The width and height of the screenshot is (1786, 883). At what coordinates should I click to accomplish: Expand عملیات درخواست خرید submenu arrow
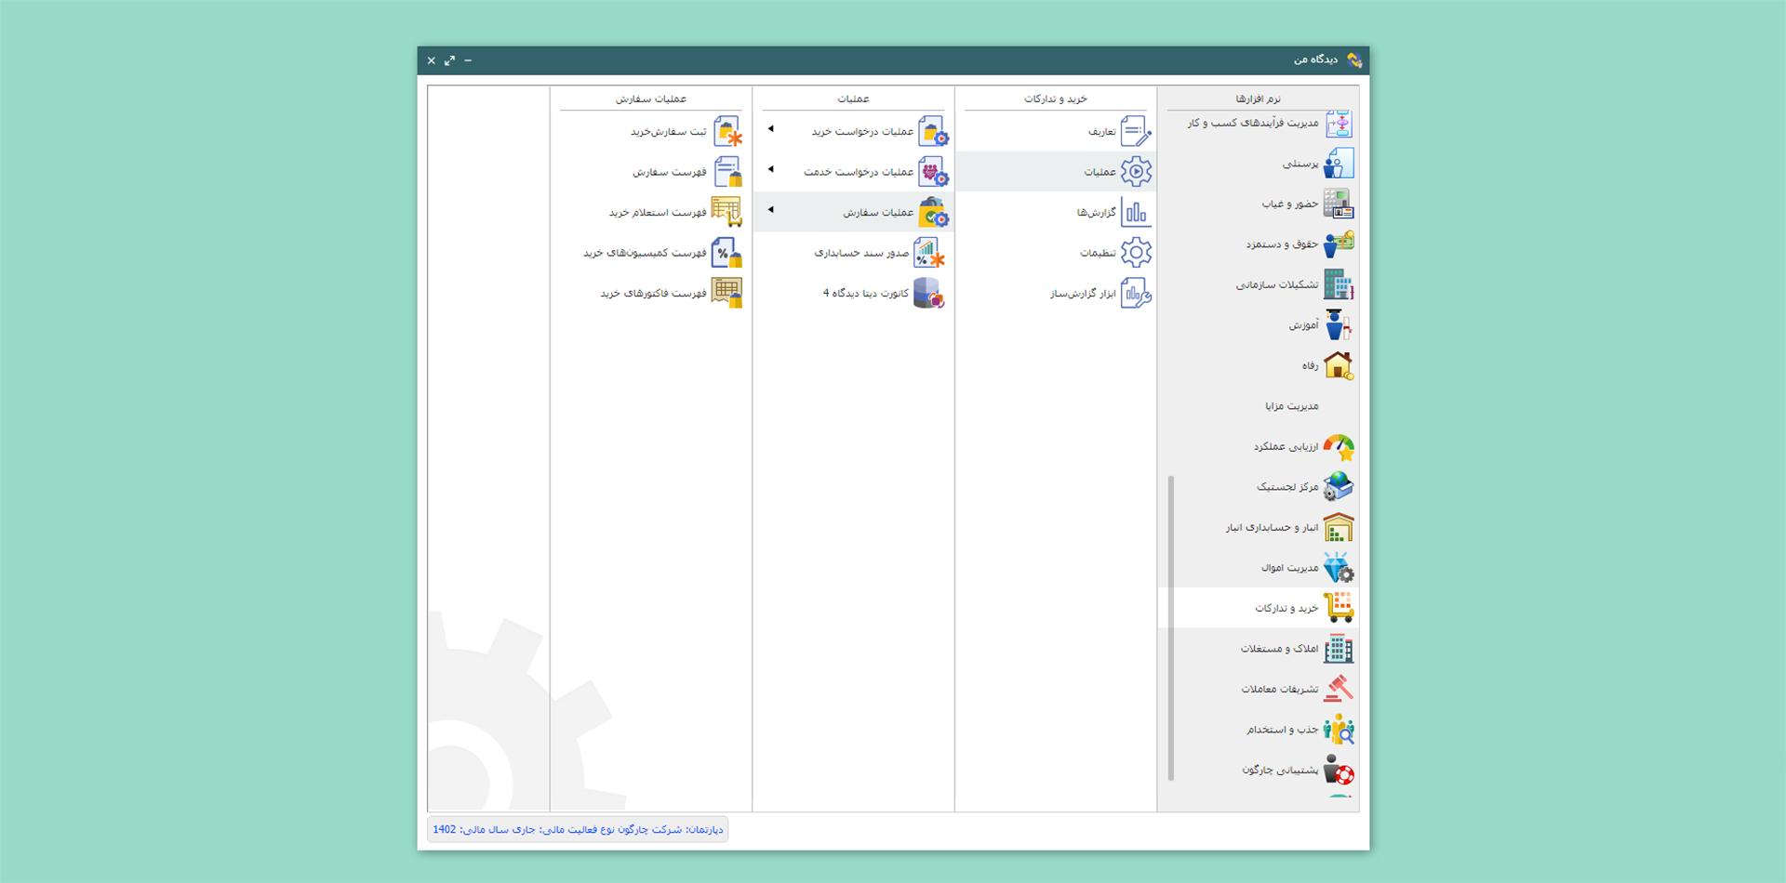(x=771, y=129)
